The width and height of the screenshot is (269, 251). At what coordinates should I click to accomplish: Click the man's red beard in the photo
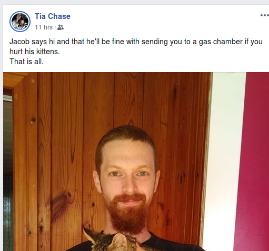127,212
